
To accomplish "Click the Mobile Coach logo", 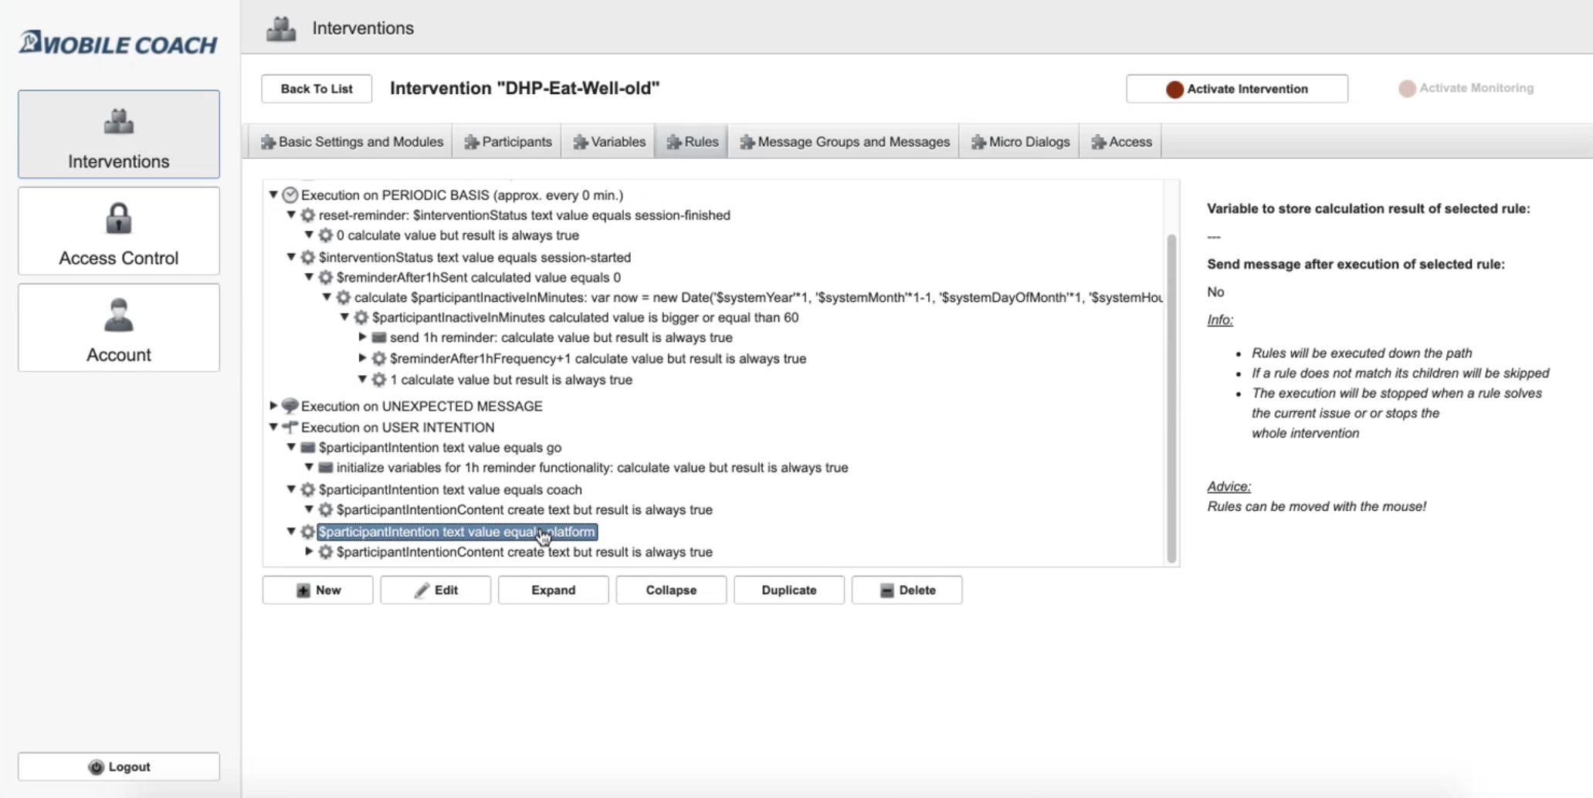I will pyautogui.click(x=118, y=43).
